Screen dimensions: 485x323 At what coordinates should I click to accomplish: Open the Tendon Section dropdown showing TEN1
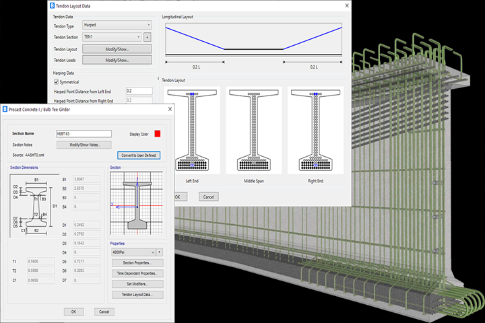point(112,37)
